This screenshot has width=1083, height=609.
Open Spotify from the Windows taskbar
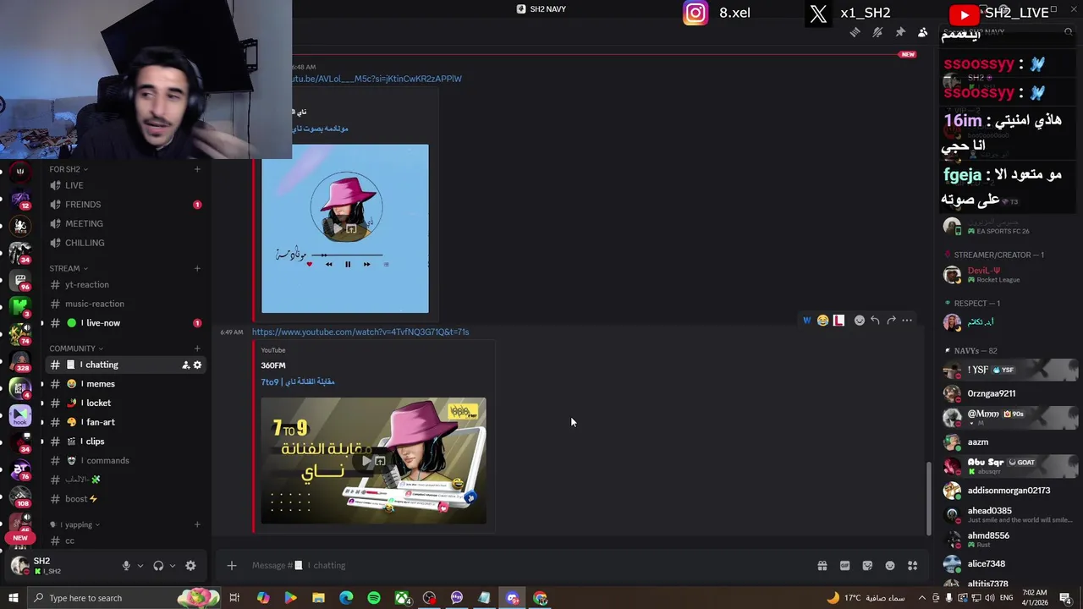pyautogui.click(x=374, y=598)
